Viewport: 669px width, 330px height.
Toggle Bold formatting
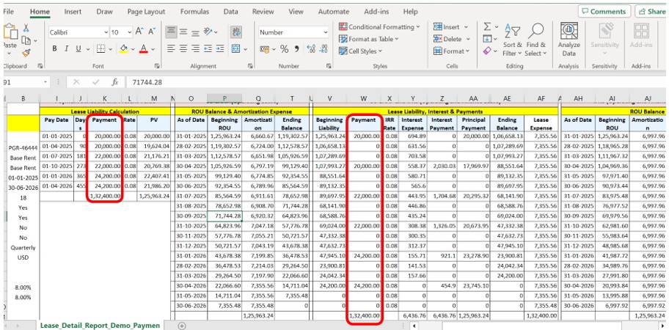[x=55, y=49]
